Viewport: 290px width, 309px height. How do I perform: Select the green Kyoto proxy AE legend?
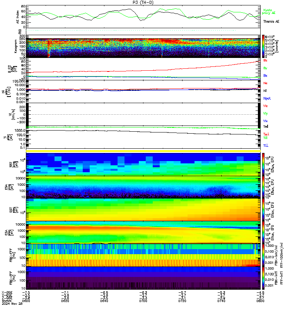[x=268, y=12]
